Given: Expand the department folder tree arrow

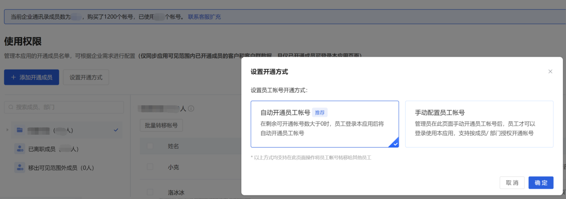Looking at the screenshot, I should pyautogui.click(x=7, y=130).
